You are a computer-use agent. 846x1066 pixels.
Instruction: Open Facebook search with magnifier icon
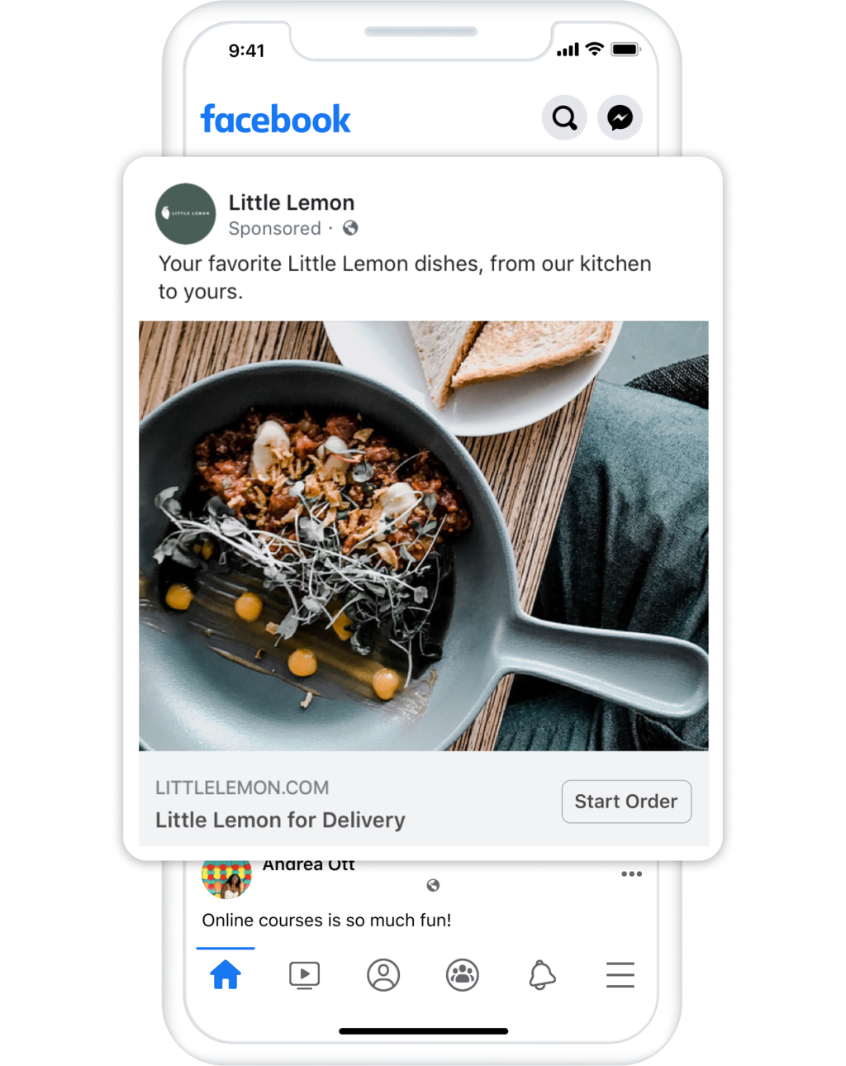tap(564, 118)
